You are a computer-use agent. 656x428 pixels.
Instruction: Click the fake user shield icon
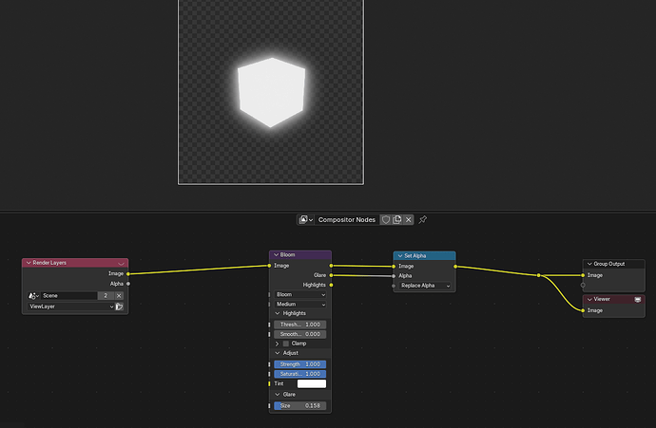tap(386, 219)
